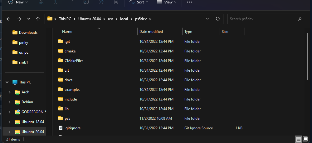
Task: Select the lib folder
Action: coord(67,109)
